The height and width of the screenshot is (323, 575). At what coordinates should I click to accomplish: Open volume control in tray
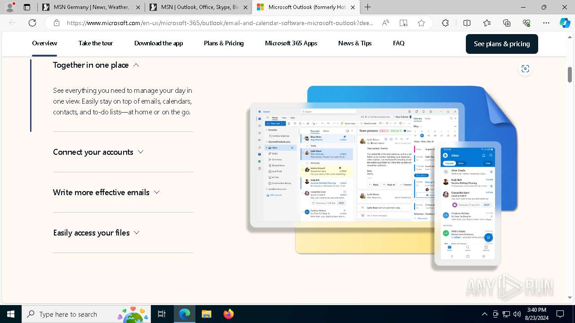point(517,314)
